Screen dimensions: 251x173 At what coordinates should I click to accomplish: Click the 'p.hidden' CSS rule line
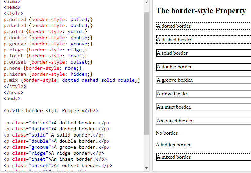click(48, 74)
